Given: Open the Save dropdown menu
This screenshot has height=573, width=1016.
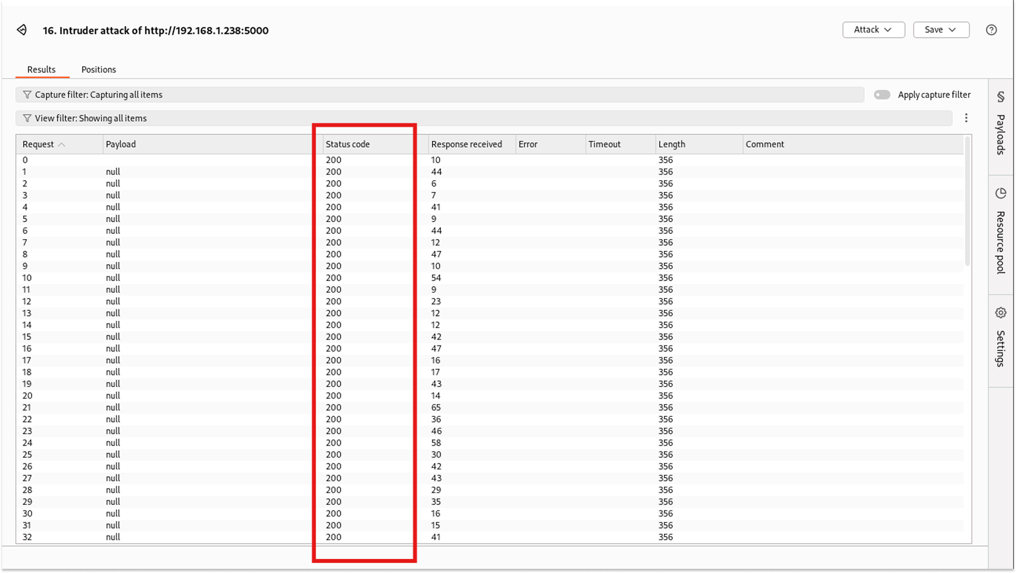Looking at the screenshot, I should click(941, 29).
